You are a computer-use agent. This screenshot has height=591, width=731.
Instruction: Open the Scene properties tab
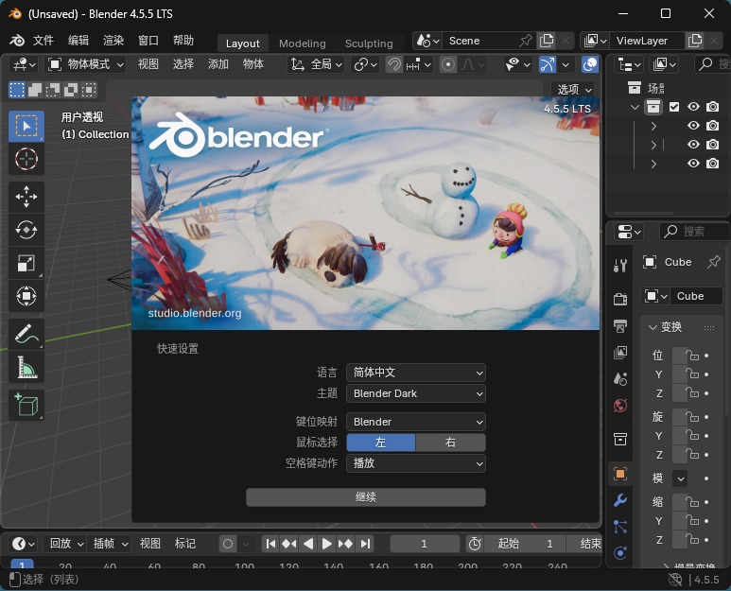pyautogui.click(x=620, y=379)
